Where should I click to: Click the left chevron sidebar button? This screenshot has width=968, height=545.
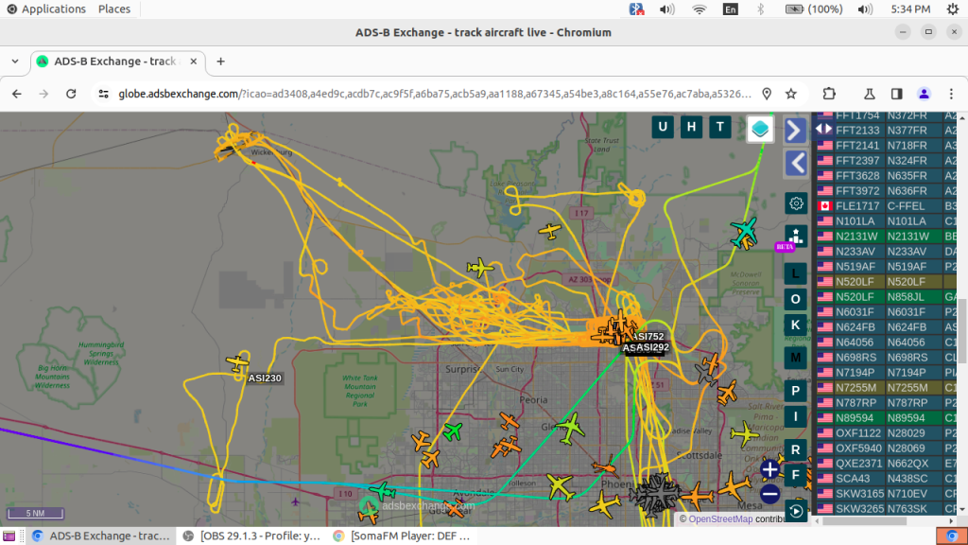796,163
